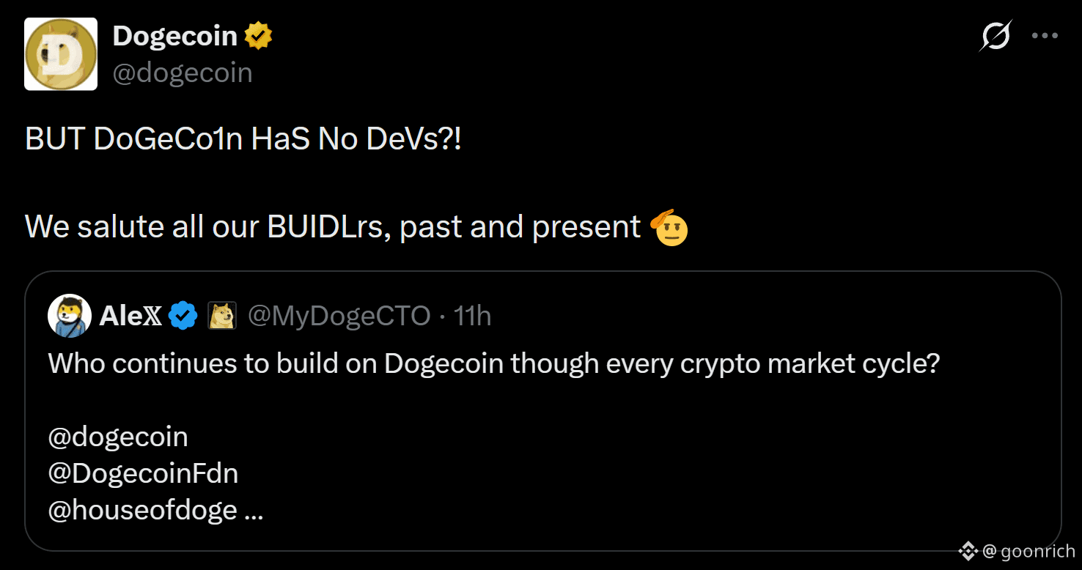Screen dimensions: 1082x570
Task: Open the @dogecoin handle under the name
Action: [x=183, y=73]
